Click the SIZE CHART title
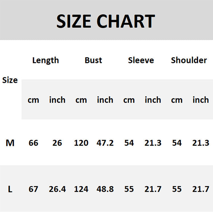This screenshot has height=213, width=213. 106,21
